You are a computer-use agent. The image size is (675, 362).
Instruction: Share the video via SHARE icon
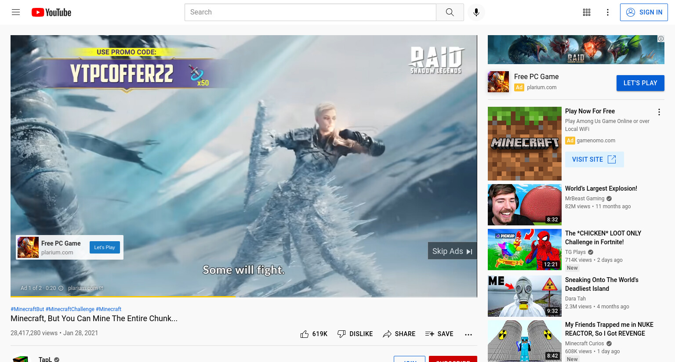387,334
